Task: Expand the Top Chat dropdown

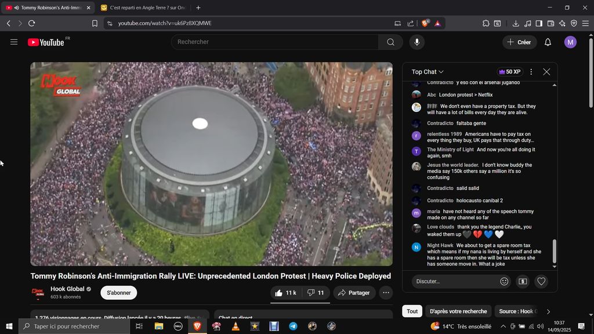Action: click(428, 71)
